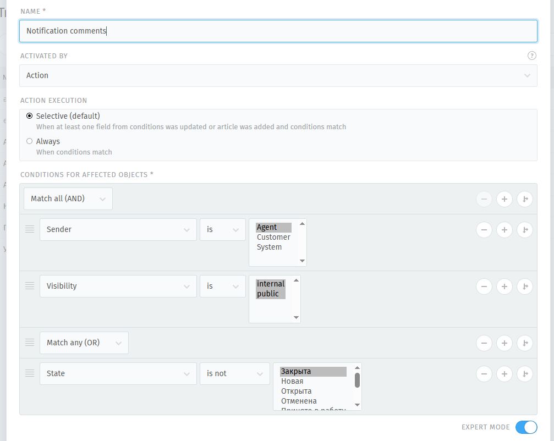The width and height of the screenshot is (554, 441).
Task: Remove the Visibility condition row
Action: [484, 286]
